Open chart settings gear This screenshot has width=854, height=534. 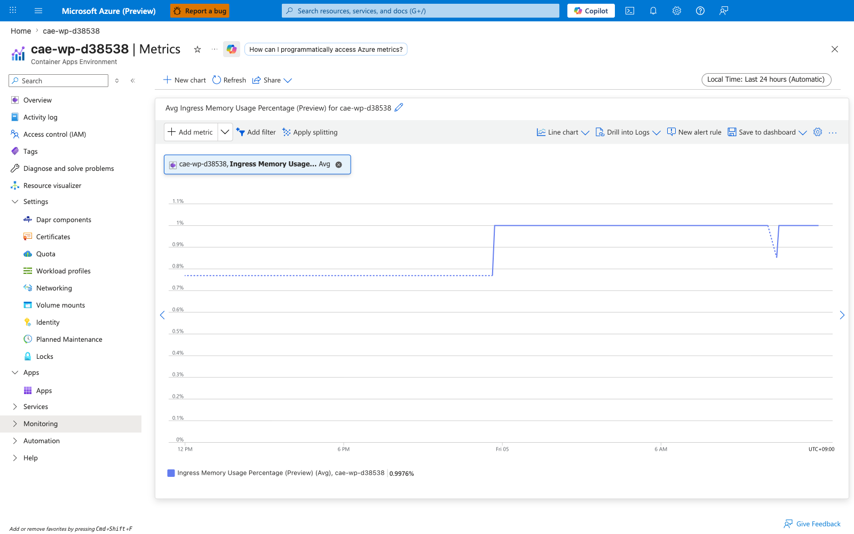818,132
